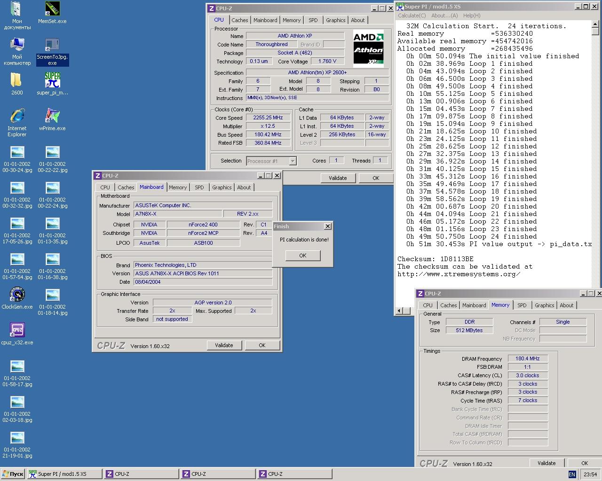Image resolution: width=602 pixels, height=481 pixels.
Task: Open SPD tab in Mainboard CPU-Z window
Action: click(199, 187)
